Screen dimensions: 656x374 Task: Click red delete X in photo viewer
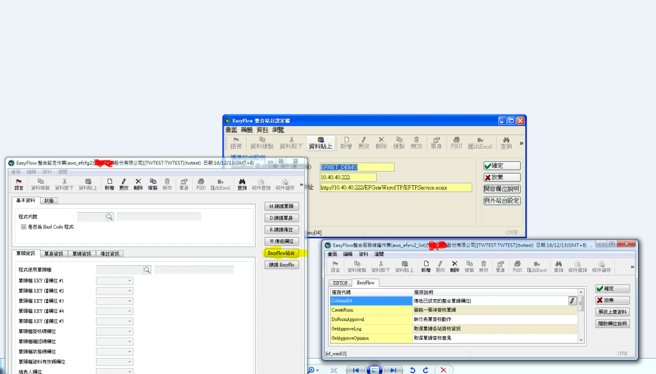[x=443, y=370]
